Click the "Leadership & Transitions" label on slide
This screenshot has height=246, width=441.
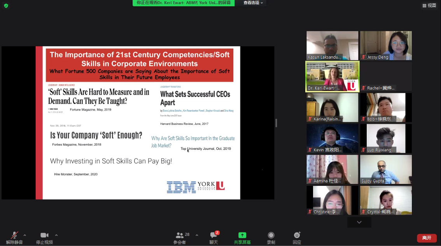[x=170, y=87]
